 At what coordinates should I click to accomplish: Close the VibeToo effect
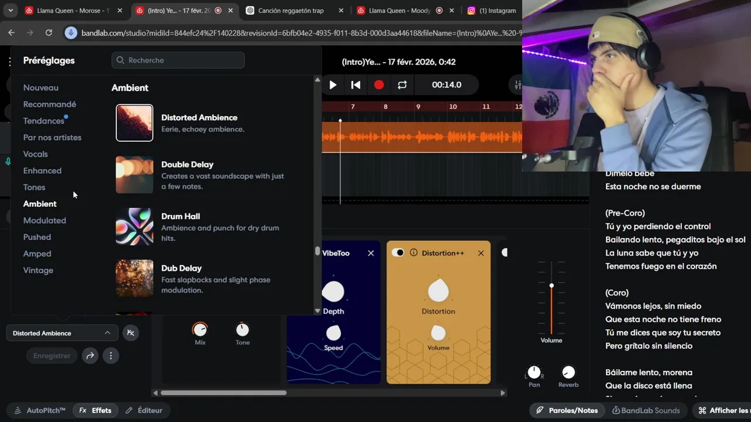coord(371,253)
